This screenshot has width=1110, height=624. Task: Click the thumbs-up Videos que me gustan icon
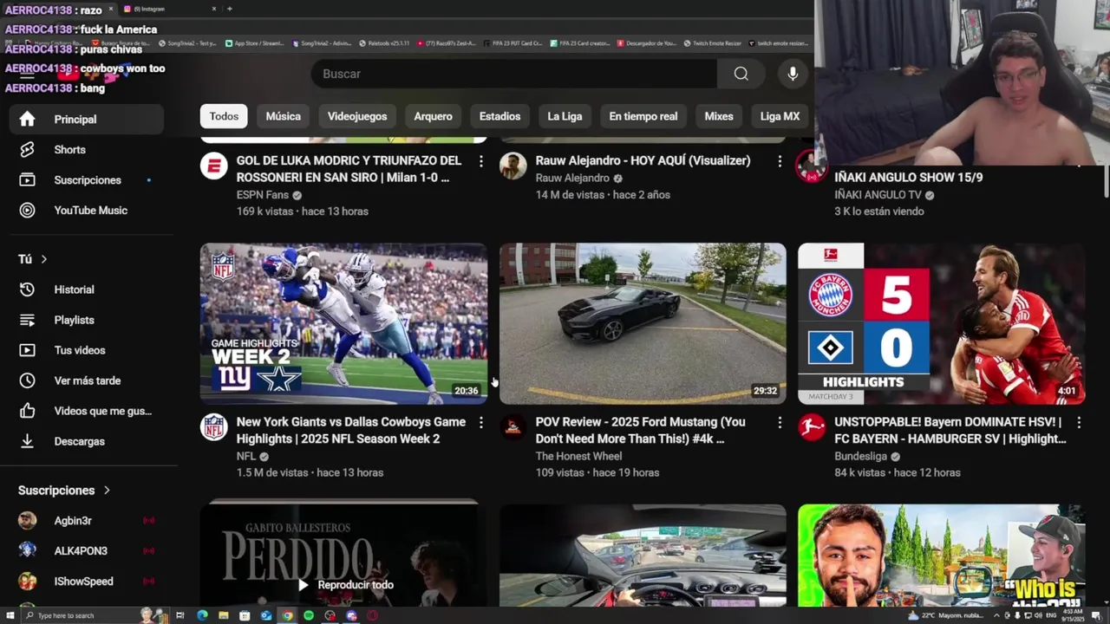pos(27,411)
